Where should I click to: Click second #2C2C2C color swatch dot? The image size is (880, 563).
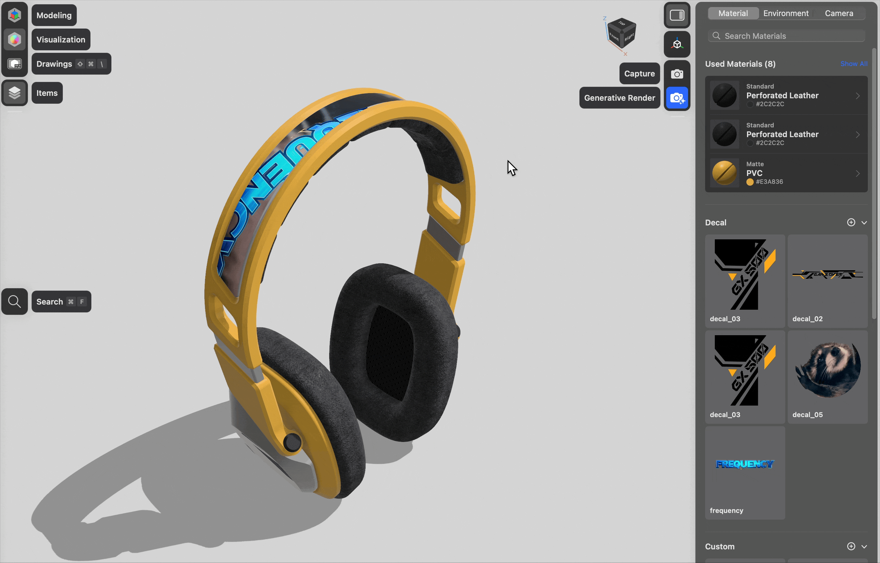(x=750, y=143)
